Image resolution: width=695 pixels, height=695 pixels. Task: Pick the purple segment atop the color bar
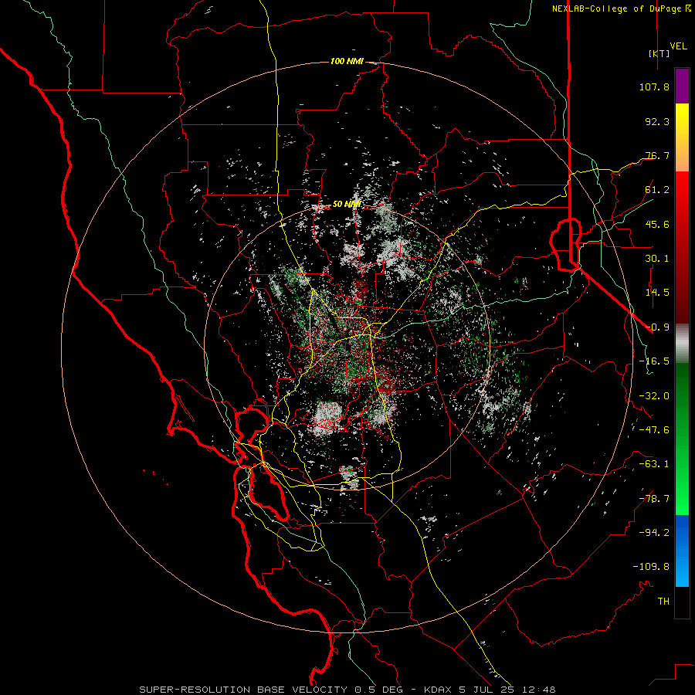click(x=682, y=86)
